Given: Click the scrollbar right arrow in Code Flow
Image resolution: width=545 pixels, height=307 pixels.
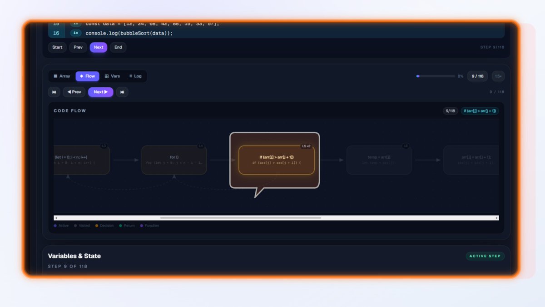Looking at the screenshot, I should click(x=496, y=218).
